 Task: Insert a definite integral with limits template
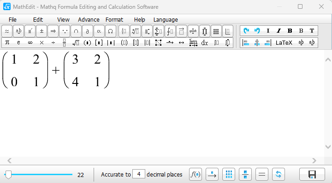pyautogui.click(x=228, y=43)
